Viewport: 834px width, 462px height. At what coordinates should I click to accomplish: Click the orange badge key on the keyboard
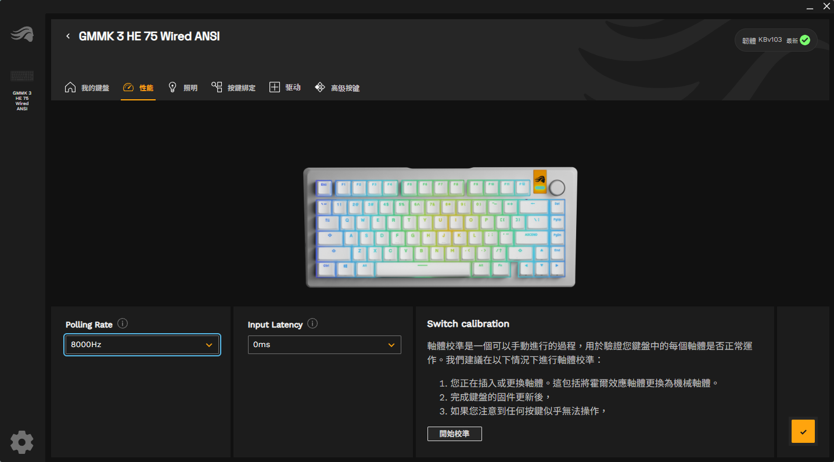(x=540, y=181)
